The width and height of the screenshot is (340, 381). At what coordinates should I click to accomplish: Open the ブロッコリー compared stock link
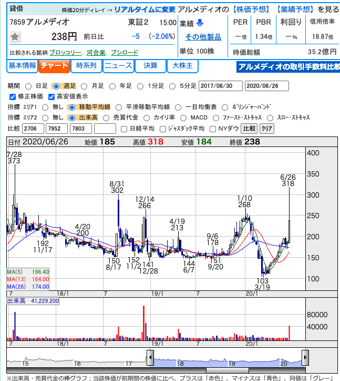tap(65, 53)
